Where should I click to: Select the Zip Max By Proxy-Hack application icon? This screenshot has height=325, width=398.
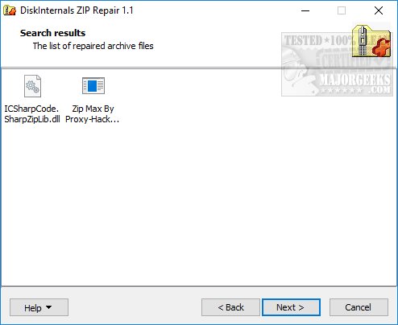pos(93,86)
